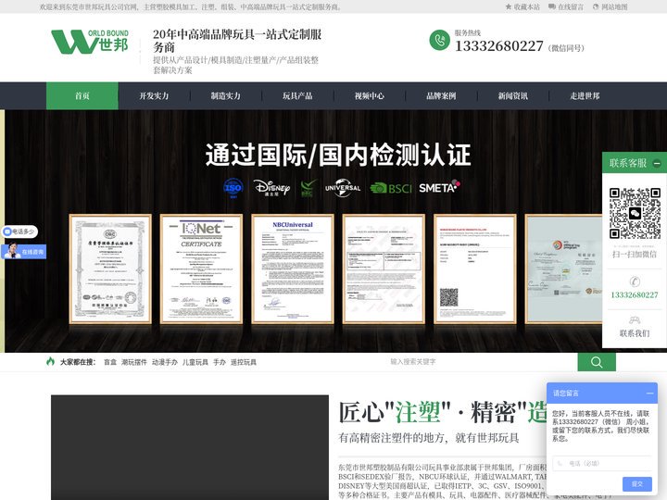The height and width of the screenshot is (500, 667).
Task: Click the phone icon in 联系客服 panel
Action: click(635, 281)
